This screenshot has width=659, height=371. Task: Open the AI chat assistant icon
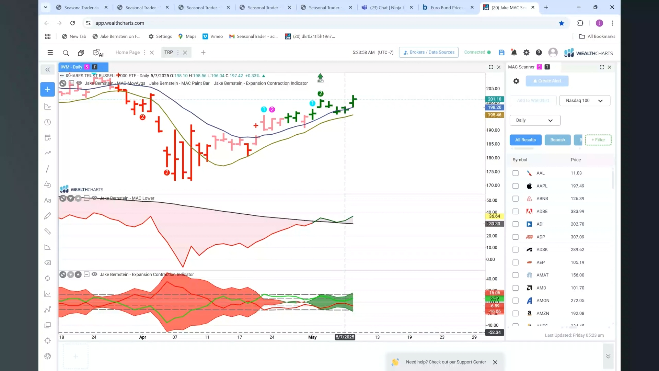coord(98,53)
